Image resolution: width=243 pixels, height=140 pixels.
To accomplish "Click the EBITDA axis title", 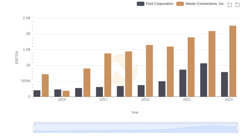I will pos(17,57).
